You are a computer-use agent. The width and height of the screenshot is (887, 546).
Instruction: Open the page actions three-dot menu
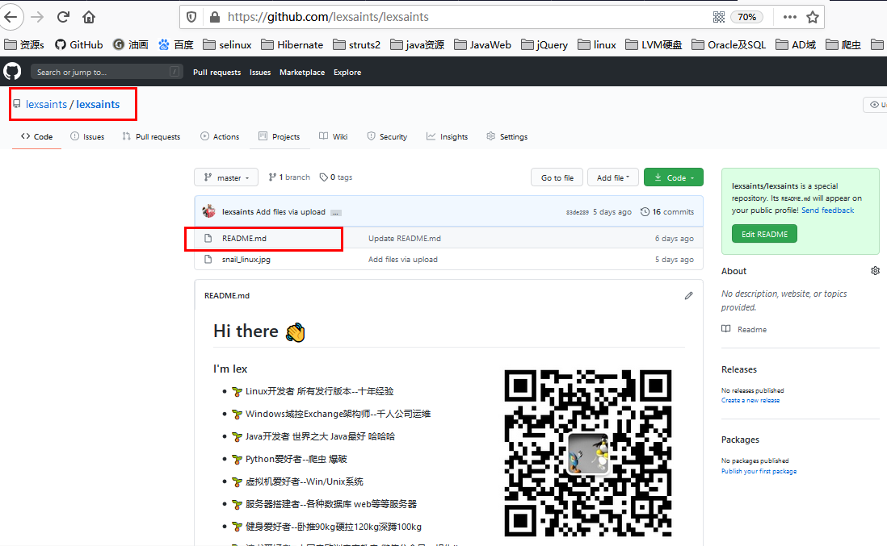coord(790,17)
